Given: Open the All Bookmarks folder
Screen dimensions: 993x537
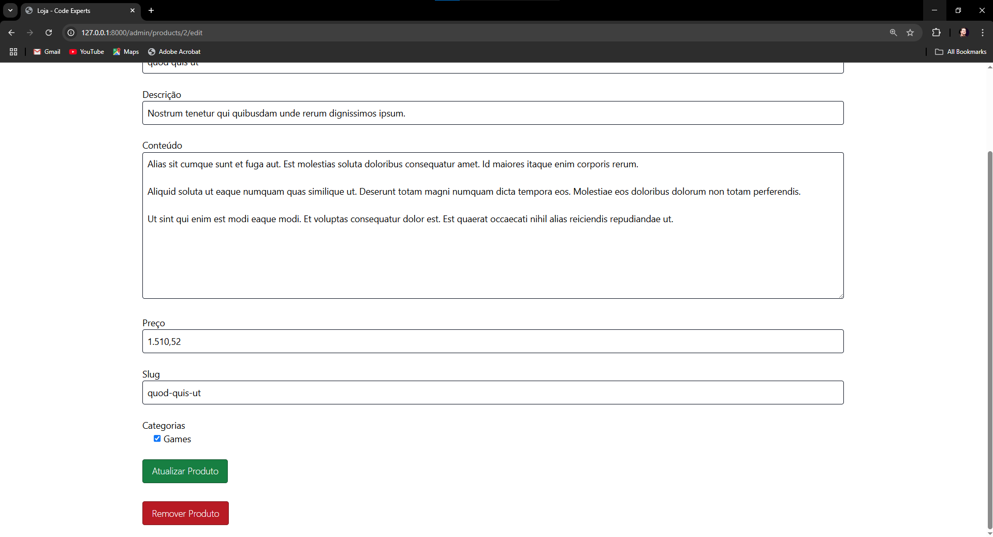Looking at the screenshot, I should (x=960, y=52).
